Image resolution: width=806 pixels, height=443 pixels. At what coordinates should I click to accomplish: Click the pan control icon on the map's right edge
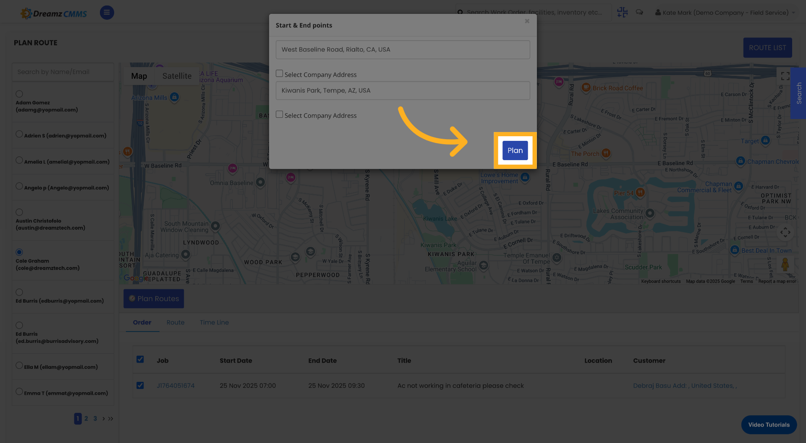coord(785,232)
